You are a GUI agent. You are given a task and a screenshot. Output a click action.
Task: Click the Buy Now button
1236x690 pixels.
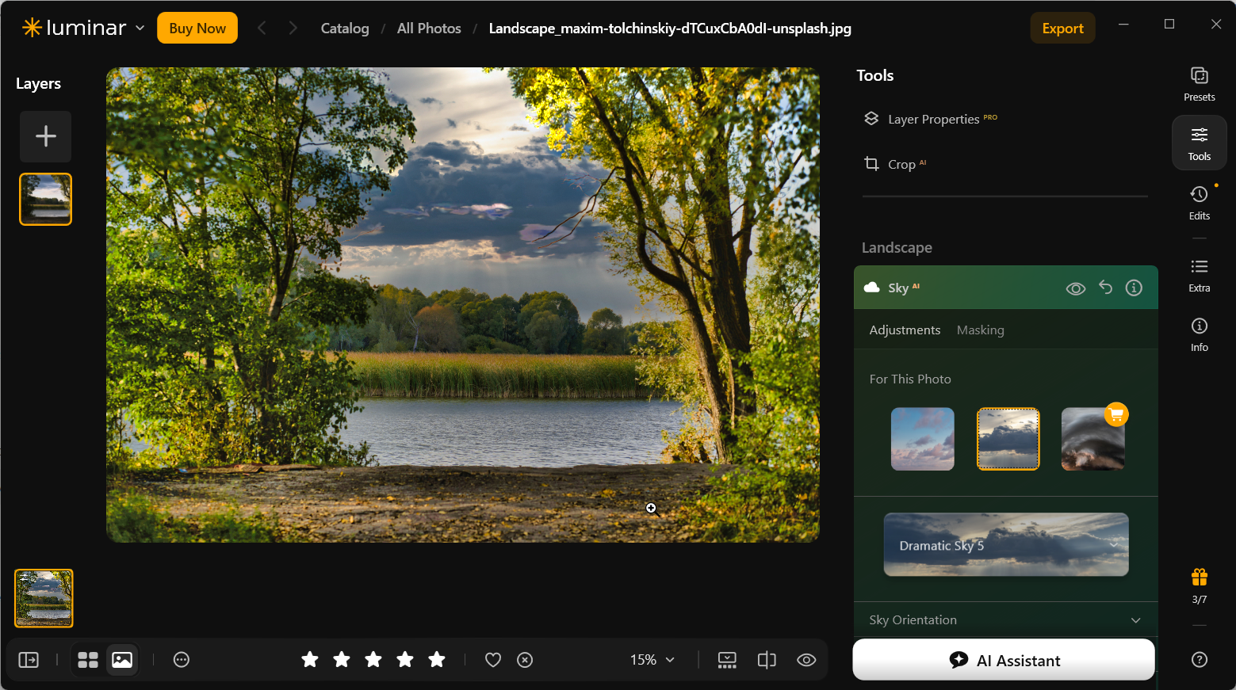pos(197,28)
